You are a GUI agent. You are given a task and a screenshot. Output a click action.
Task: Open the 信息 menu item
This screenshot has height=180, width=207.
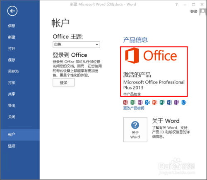12,26
